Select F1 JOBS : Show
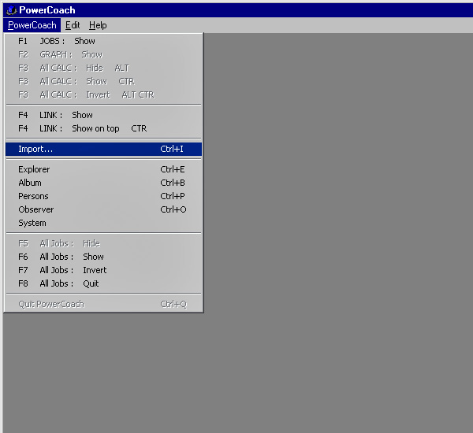 point(103,41)
